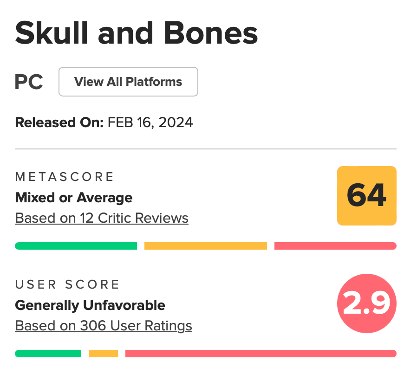Click the View All Platforms button
Viewport: 404px width, 374px height.
128,82
